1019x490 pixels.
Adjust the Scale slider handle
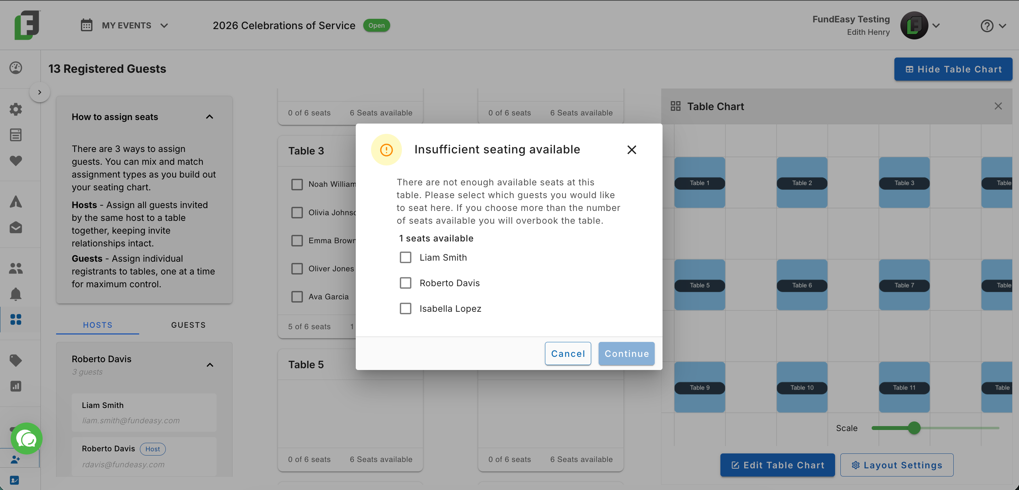click(914, 428)
